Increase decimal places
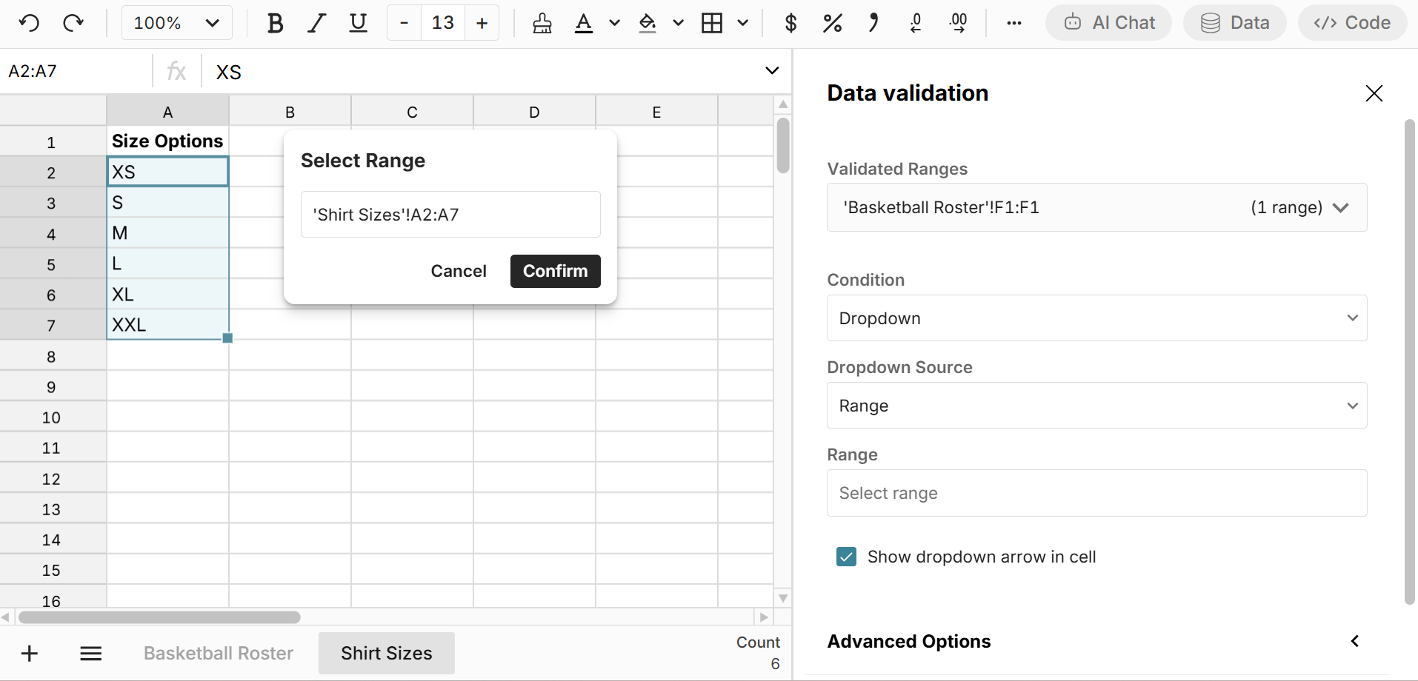The width and height of the screenshot is (1418, 681). pyautogui.click(x=958, y=23)
